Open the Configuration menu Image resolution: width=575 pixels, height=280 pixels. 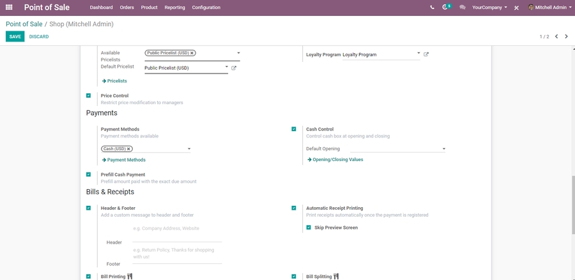(x=206, y=8)
